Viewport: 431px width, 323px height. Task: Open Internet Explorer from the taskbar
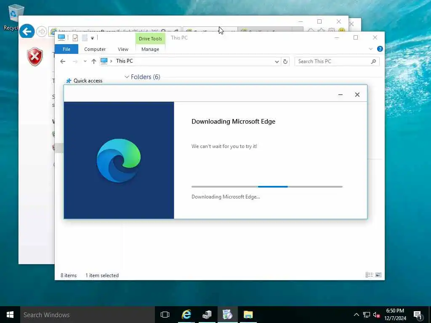tap(186, 315)
